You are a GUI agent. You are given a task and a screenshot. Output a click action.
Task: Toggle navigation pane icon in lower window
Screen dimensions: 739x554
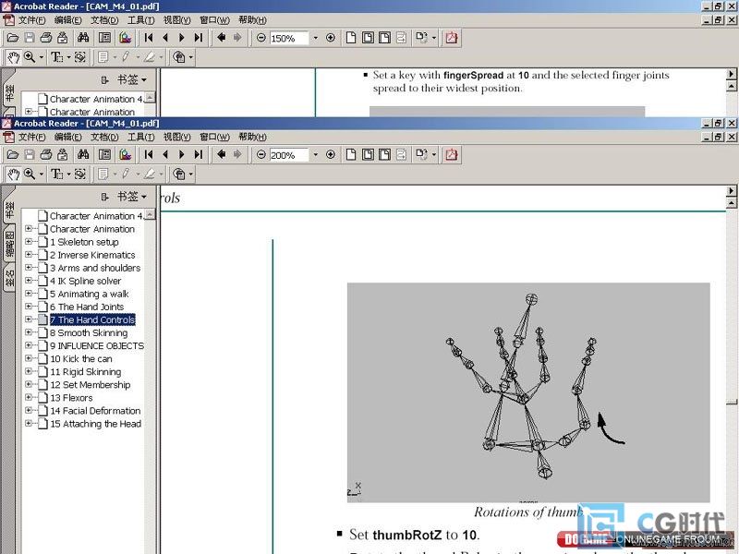(104, 154)
